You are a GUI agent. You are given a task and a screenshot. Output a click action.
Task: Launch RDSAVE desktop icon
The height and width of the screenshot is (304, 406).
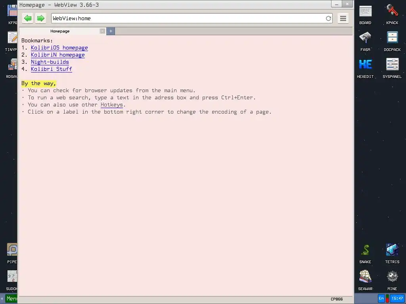pyautogui.click(x=12, y=68)
